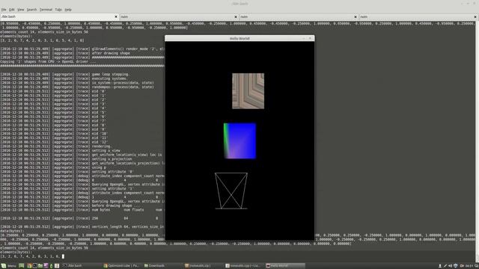Open the network icon in system tray

[x=445, y=266]
